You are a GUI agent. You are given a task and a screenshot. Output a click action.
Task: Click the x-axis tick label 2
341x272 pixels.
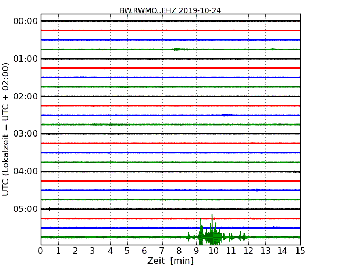pos(75,251)
